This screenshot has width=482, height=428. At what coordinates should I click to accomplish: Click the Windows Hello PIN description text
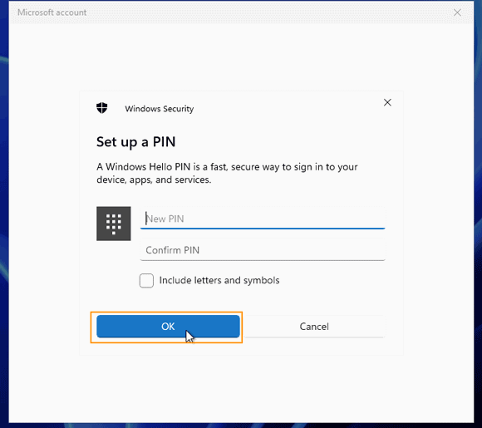coord(227,173)
